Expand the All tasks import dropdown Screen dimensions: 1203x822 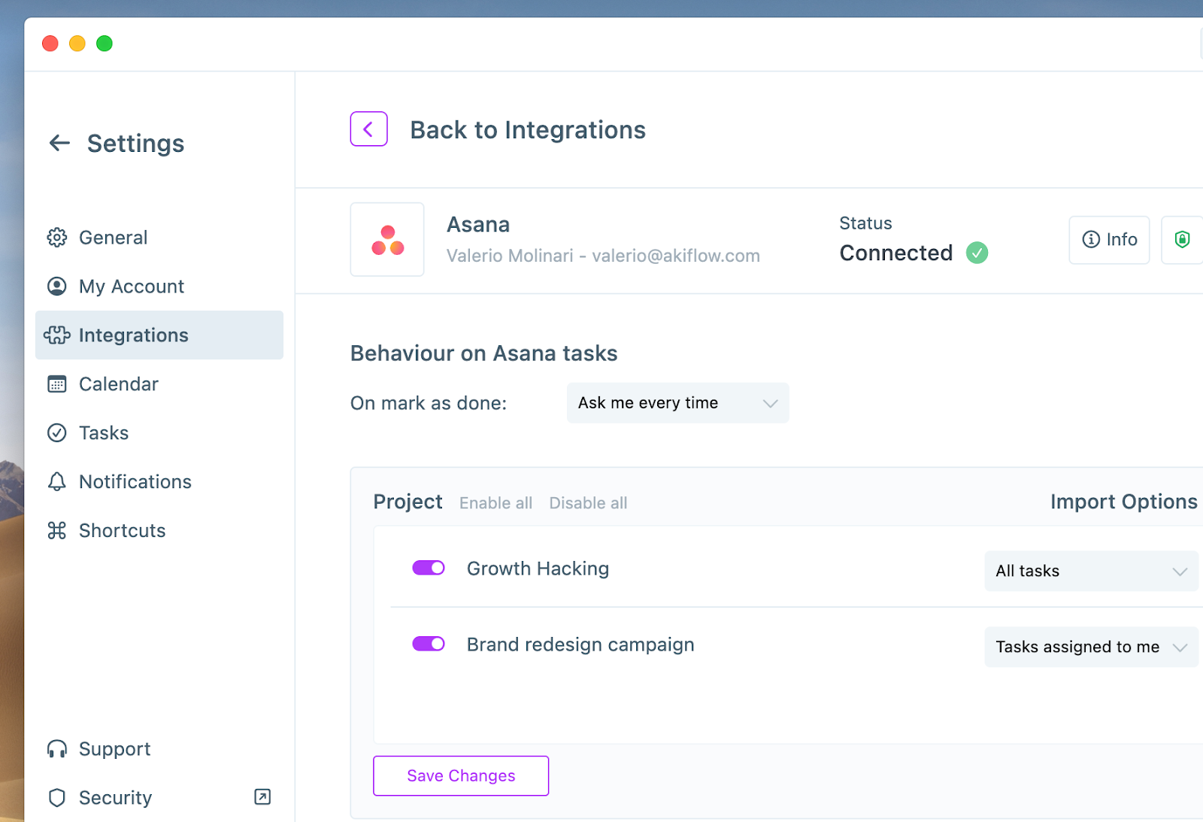[x=1091, y=572]
